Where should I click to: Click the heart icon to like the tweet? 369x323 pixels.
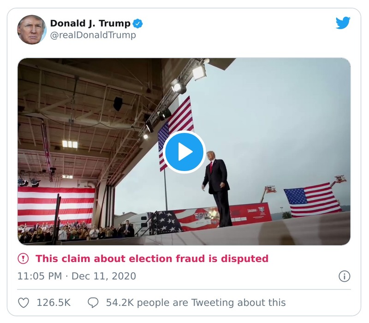23,302
